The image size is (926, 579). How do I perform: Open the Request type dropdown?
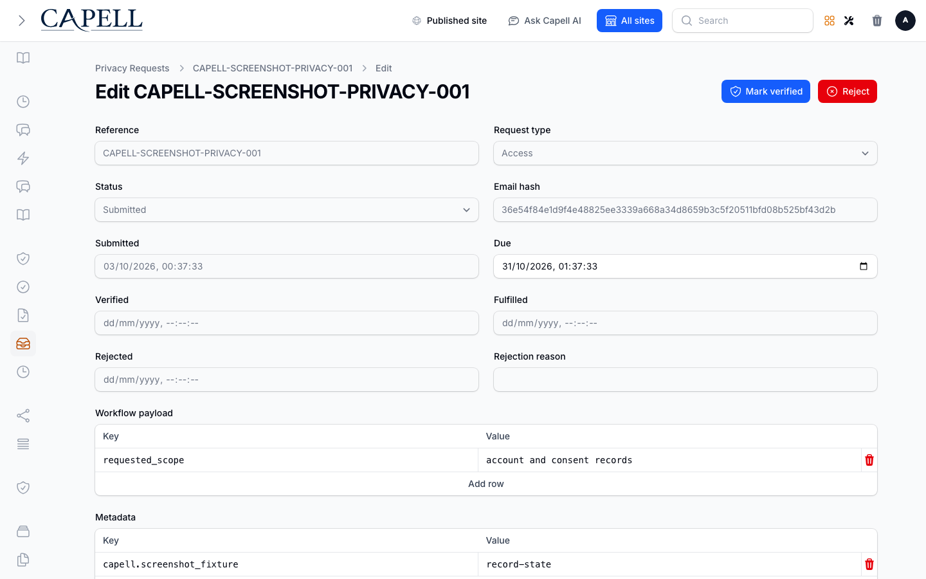click(x=685, y=153)
